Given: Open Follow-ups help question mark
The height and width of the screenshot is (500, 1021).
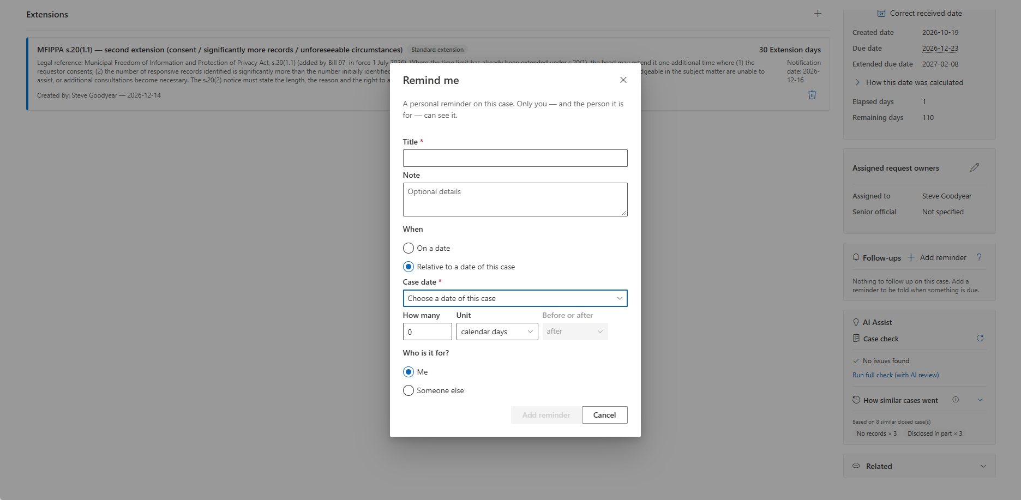Looking at the screenshot, I should (979, 257).
